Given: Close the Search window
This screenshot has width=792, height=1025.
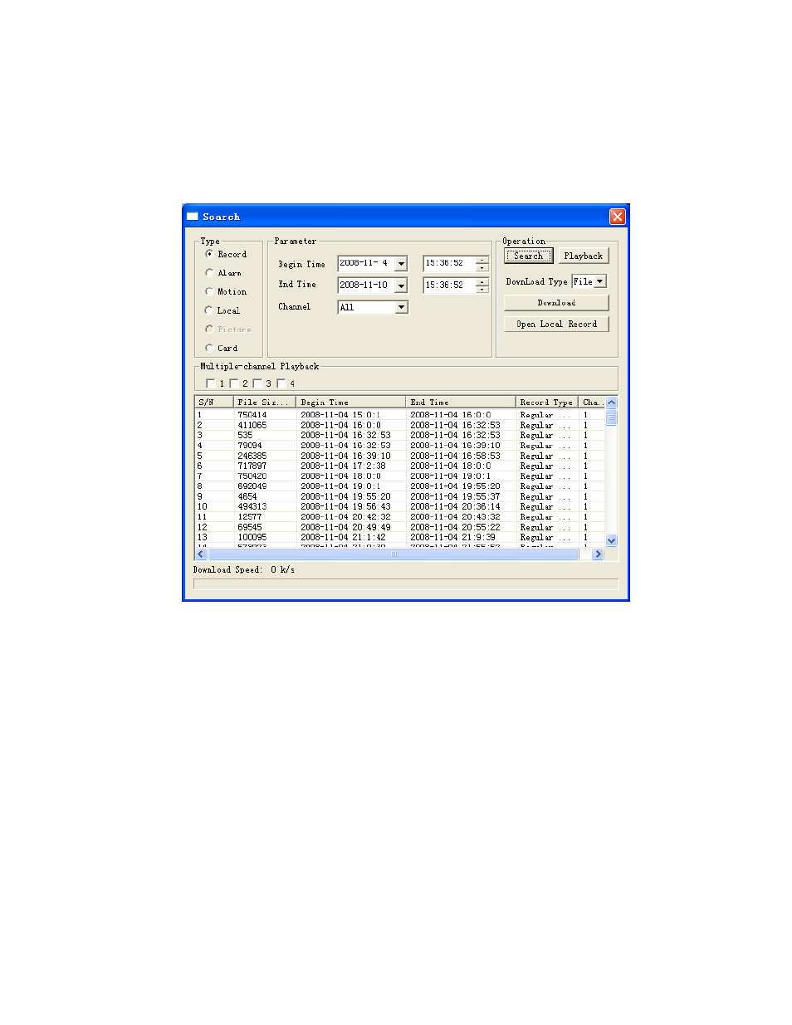Looking at the screenshot, I should [617, 217].
